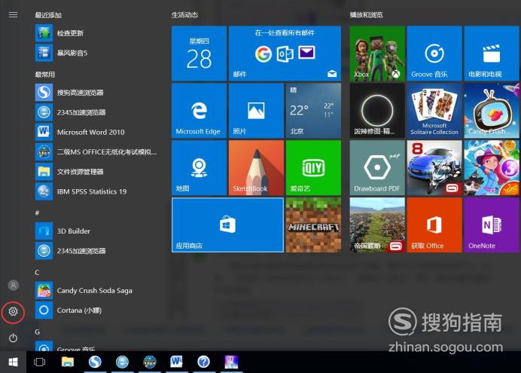The height and width of the screenshot is (373, 521).
Task: Launch Candy Crush Soda Saga from list
Action: (96, 290)
